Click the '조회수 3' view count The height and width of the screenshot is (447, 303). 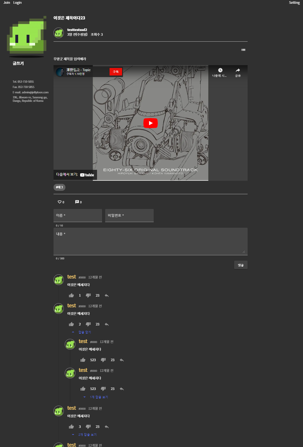tap(97, 34)
